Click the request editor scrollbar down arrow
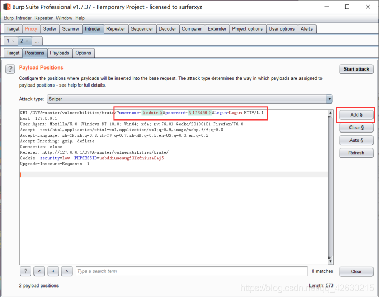Image resolution: width=379 pixels, height=298 pixels. tap(330, 261)
